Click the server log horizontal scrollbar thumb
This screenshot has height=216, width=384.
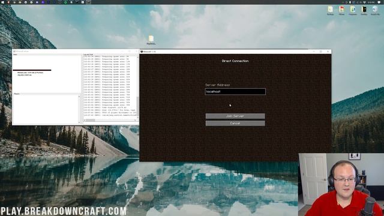pyautogui.click(x=91, y=120)
